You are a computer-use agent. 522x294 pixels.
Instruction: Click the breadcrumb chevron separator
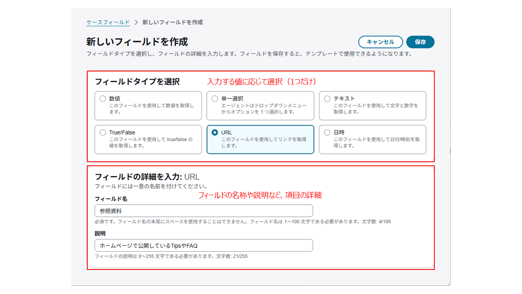pyautogui.click(x=136, y=22)
